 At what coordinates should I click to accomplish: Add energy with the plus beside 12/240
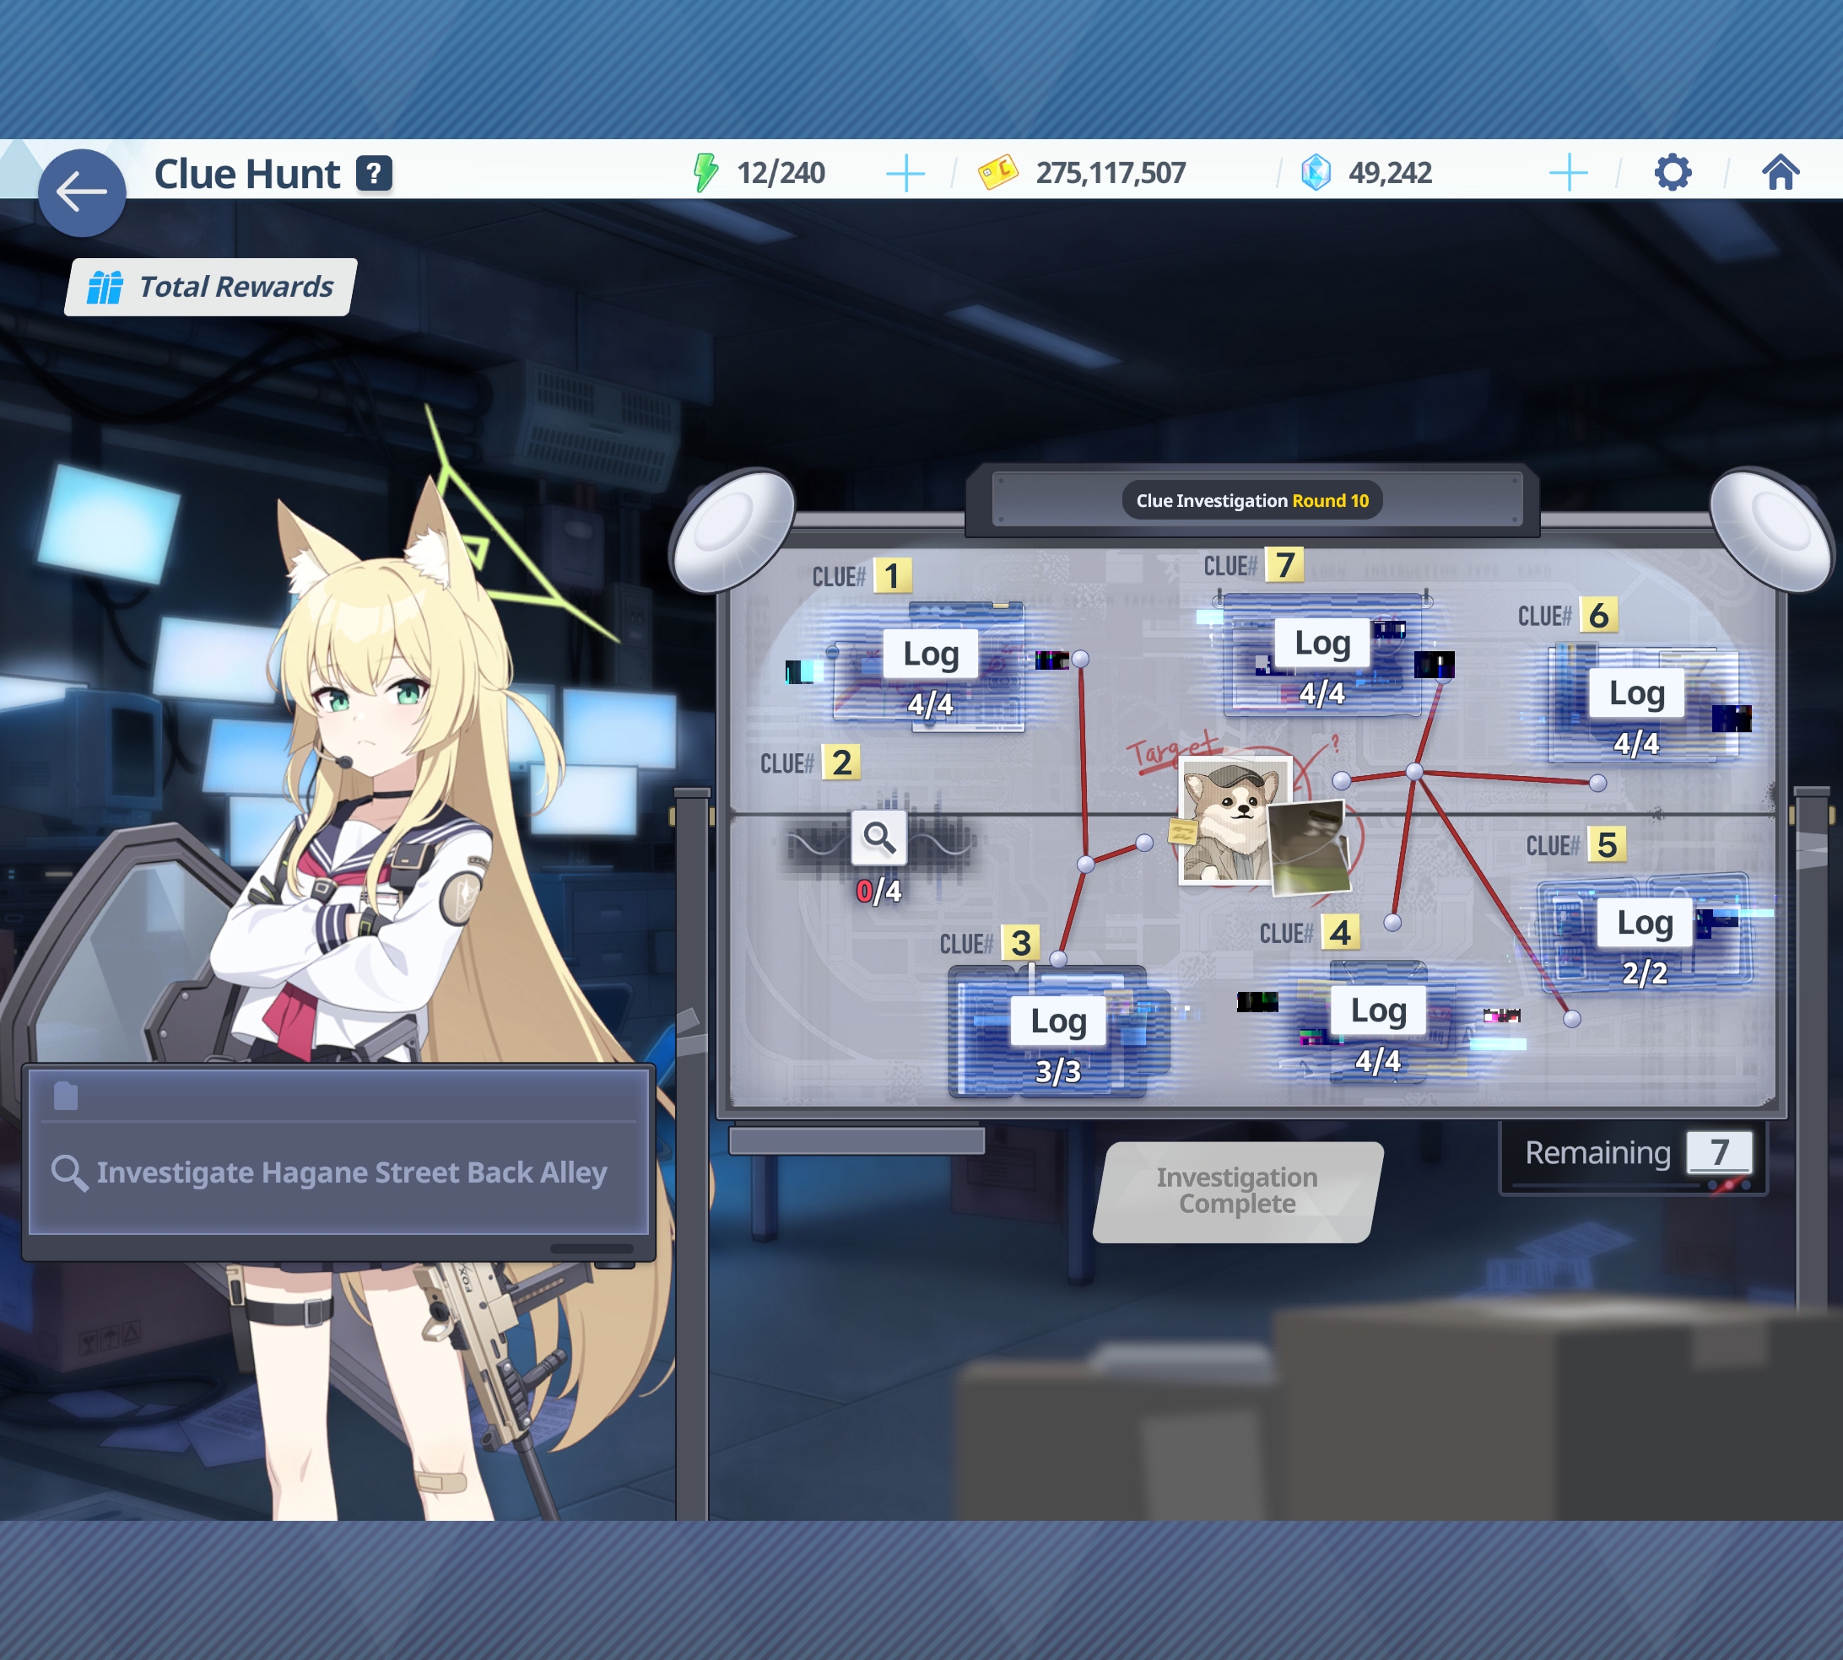tap(905, 172)
